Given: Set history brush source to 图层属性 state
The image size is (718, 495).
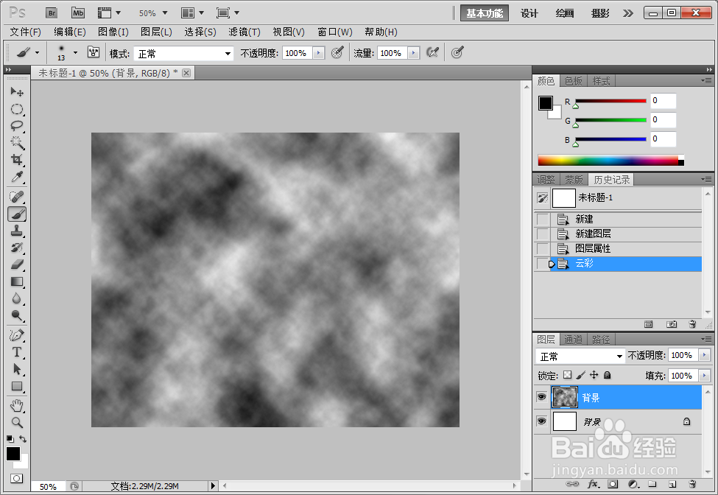Looking at the screenshot, I should [543, 249].
